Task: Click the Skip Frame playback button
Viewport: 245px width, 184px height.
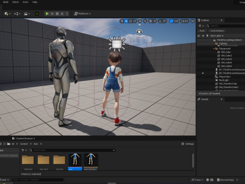Action: coord(52,14)
